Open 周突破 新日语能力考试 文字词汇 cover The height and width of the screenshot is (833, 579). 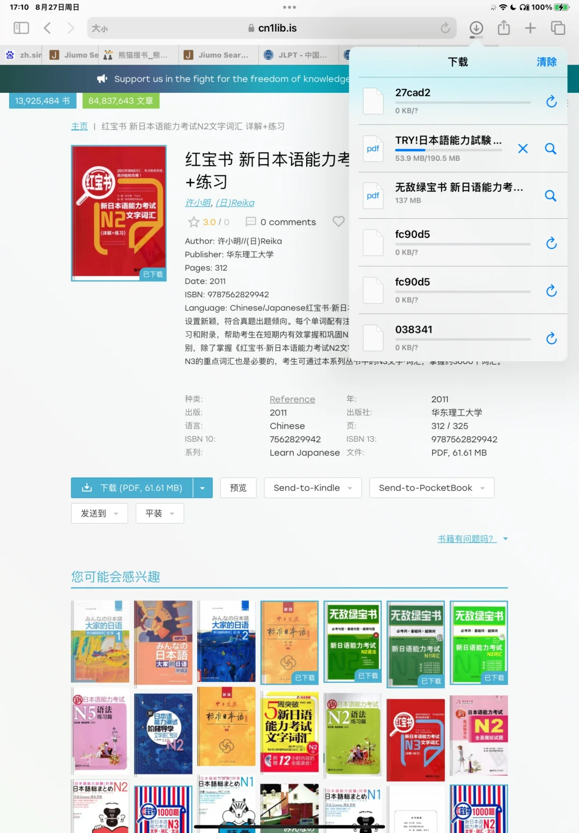pyautogui.click(x=289, y=731)
